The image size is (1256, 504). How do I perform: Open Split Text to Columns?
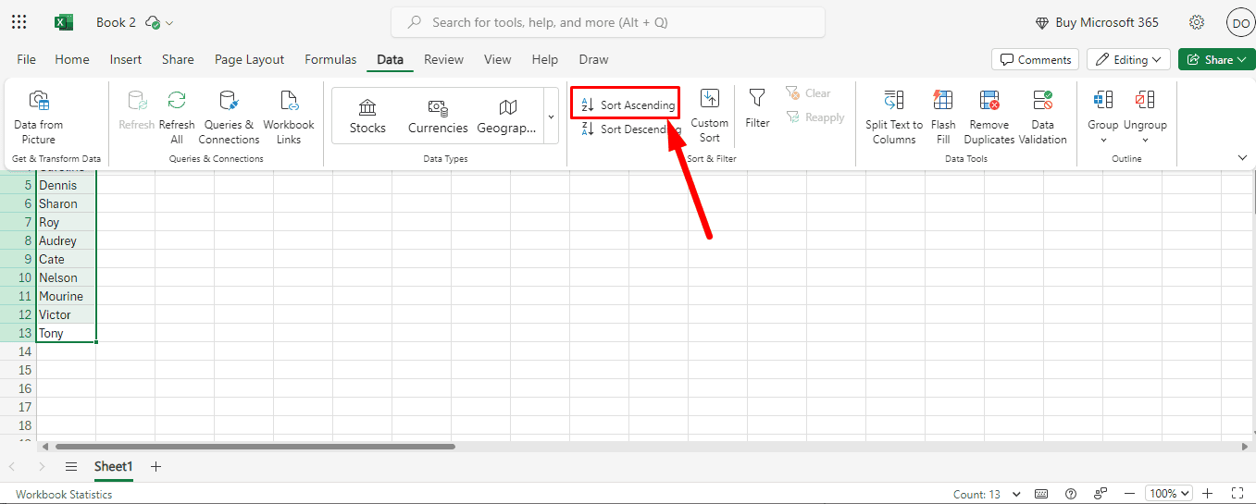(x=894, y=117)
